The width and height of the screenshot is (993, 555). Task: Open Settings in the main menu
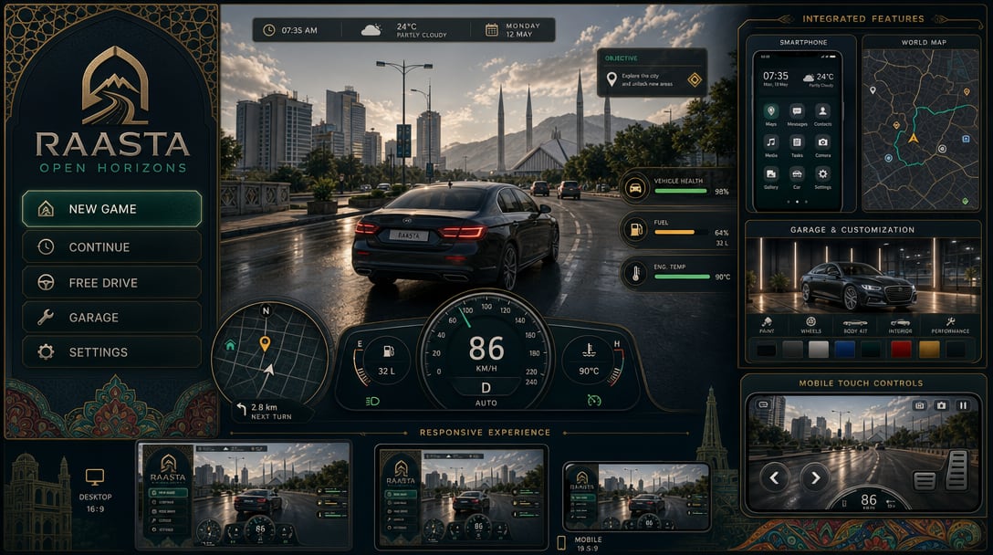point(111,351)
